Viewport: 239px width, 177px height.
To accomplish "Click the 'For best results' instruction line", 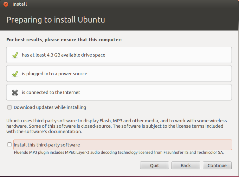I will (64, 40).
